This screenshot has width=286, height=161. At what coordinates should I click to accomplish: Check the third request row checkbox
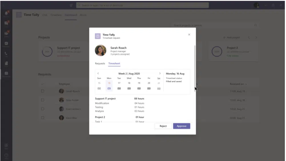[x=43, y=109]
